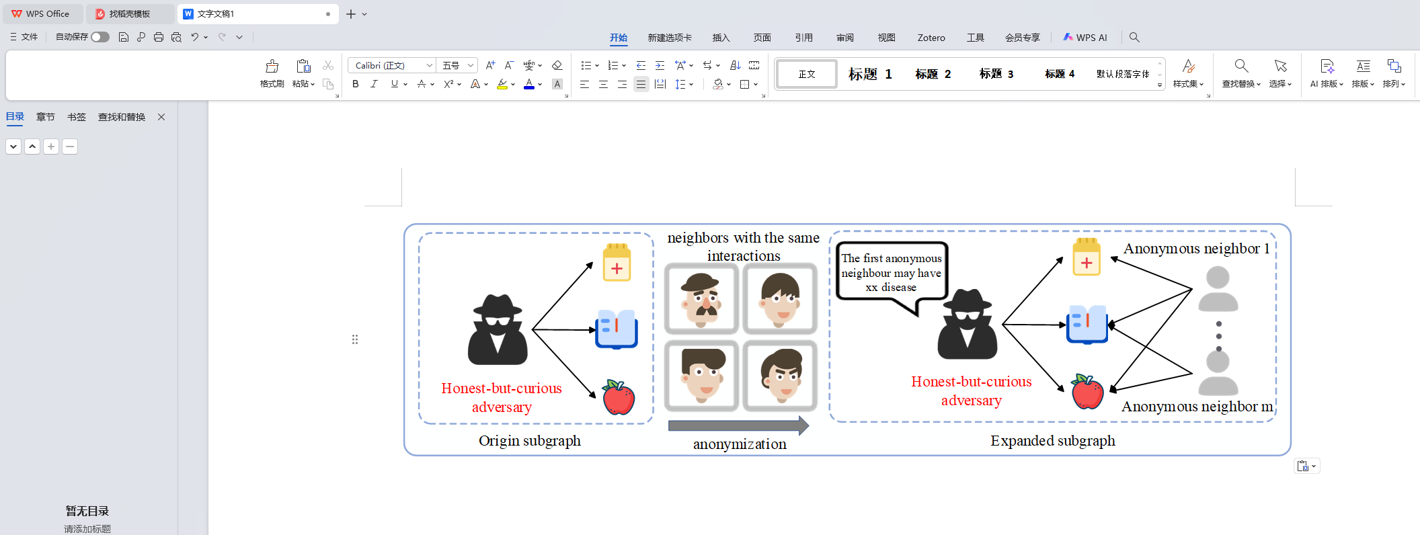
Task: Click the Print icon in quick access bar
Action: coord(159,37)
